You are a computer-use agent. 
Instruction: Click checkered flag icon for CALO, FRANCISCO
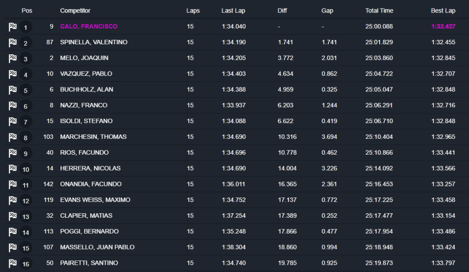coord(12,27)
